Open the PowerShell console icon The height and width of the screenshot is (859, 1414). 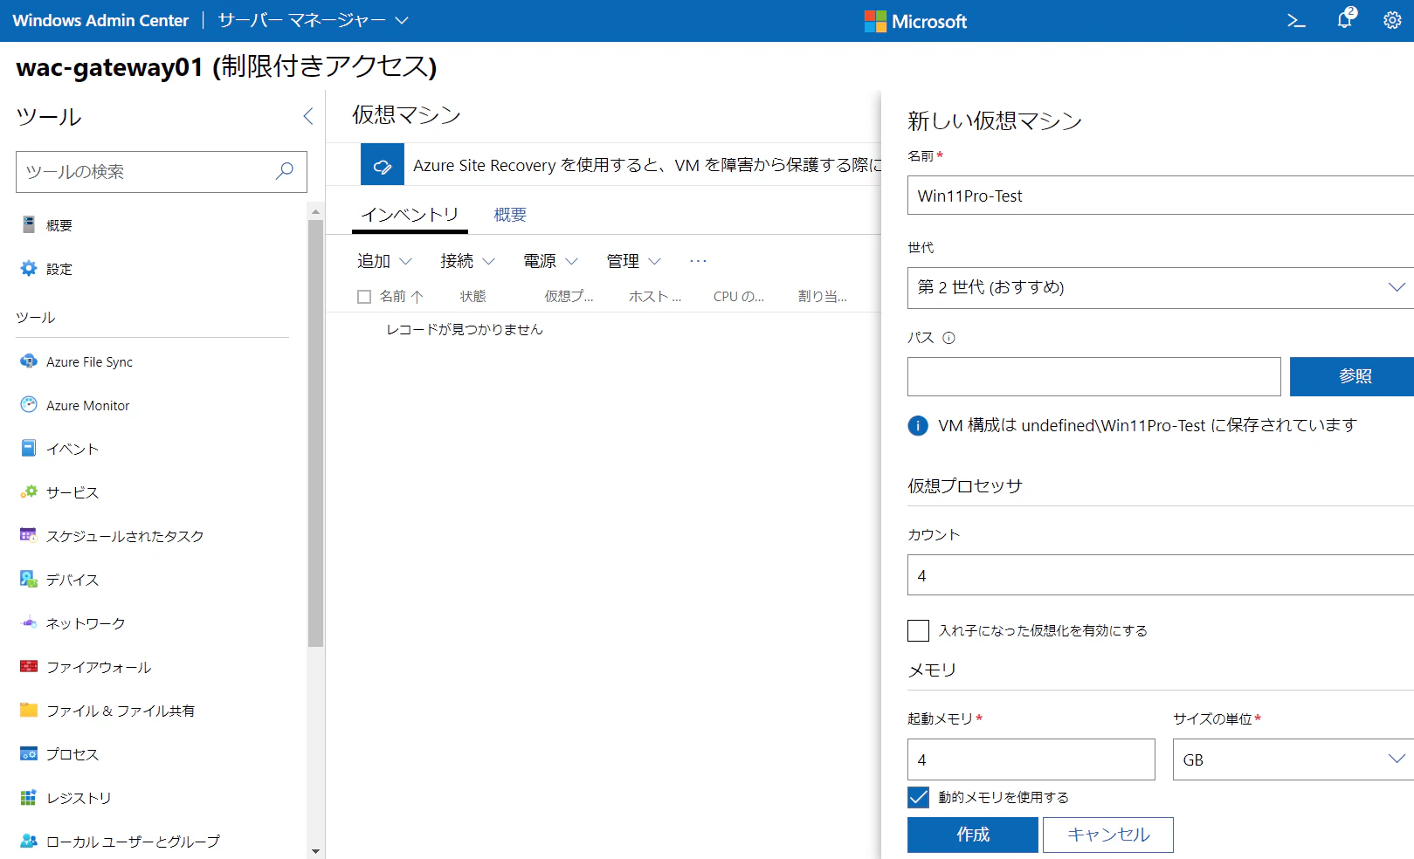click(x=1296, y=21)
